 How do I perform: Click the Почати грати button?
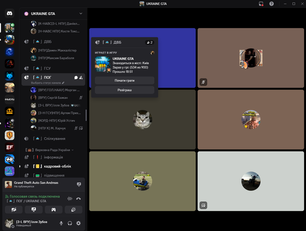(x=124, y=81)
